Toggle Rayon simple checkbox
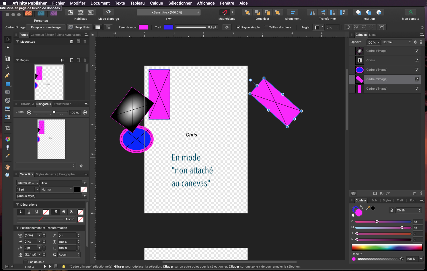 [x=238, y=28]
